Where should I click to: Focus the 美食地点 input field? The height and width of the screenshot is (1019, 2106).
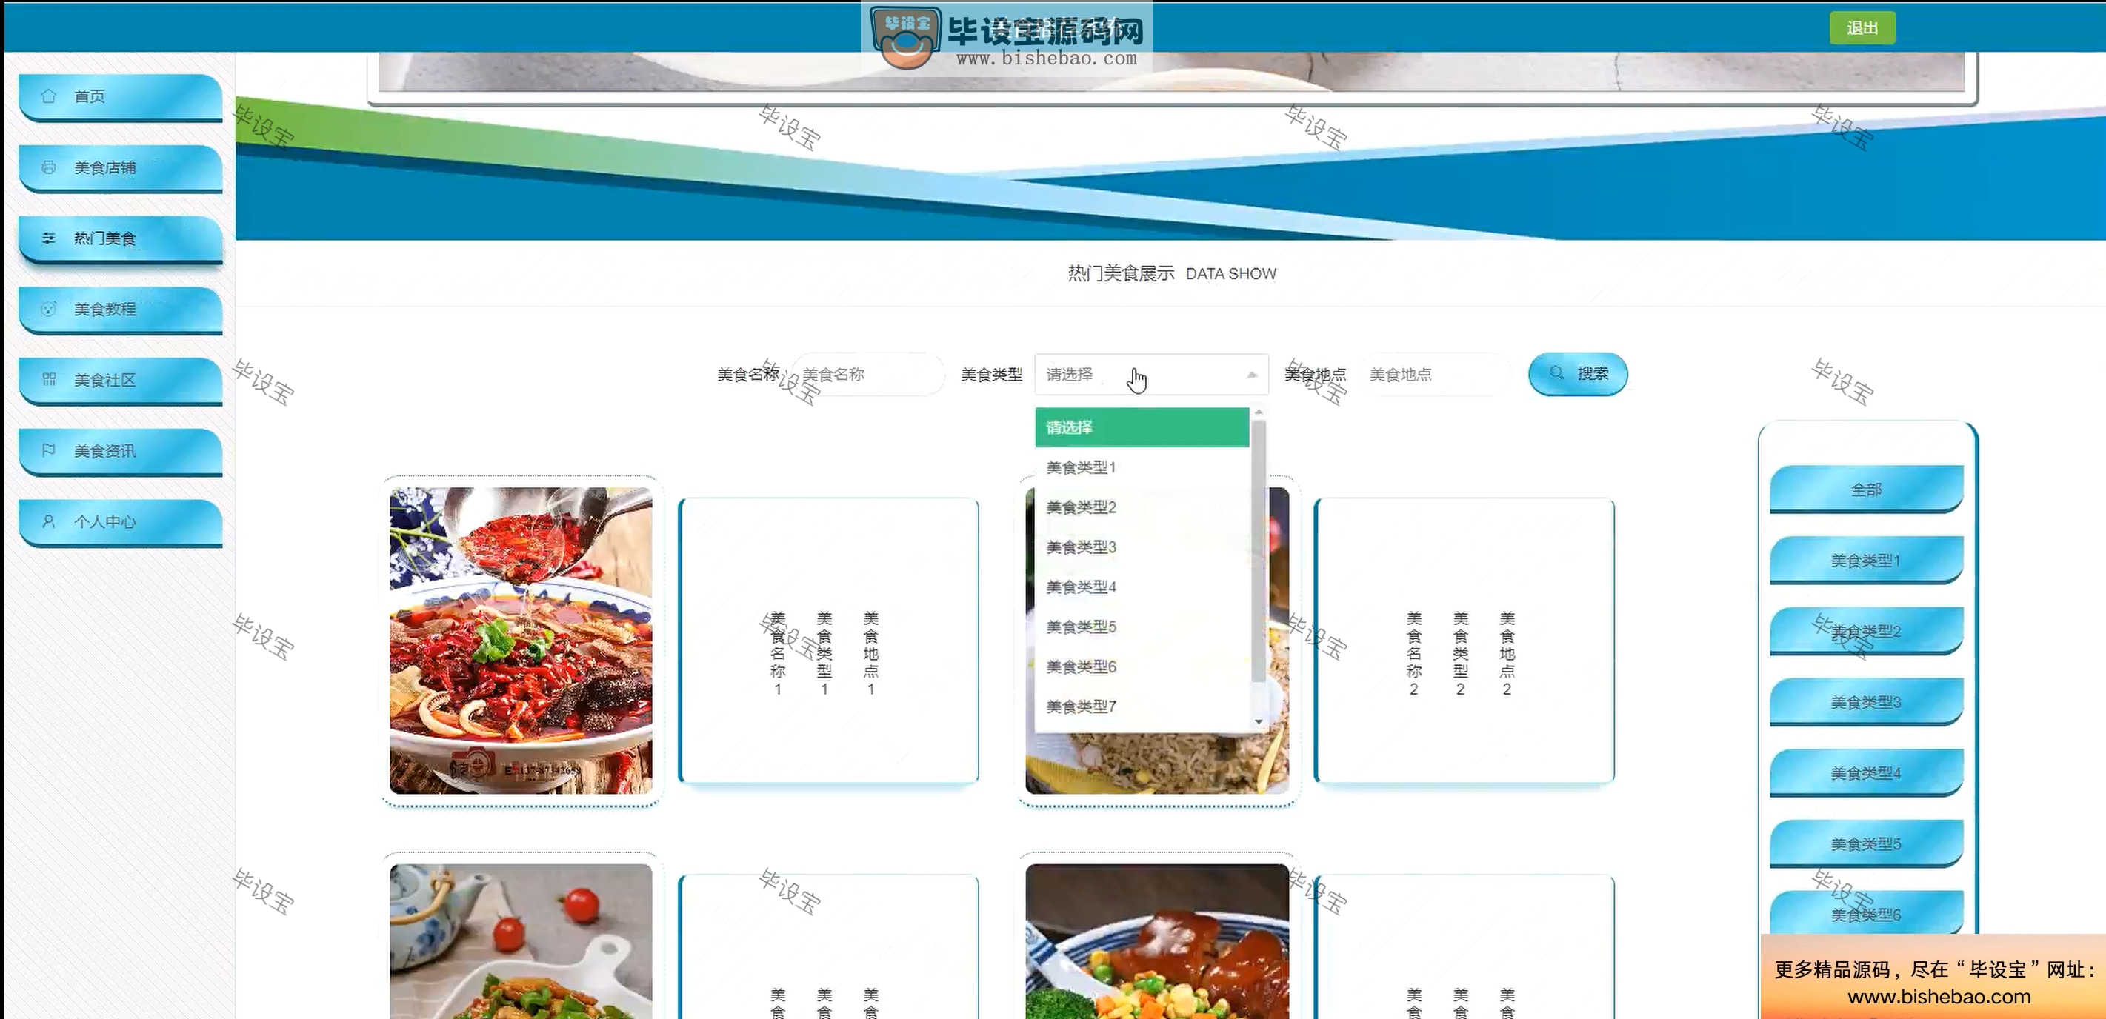point(1436,374)
